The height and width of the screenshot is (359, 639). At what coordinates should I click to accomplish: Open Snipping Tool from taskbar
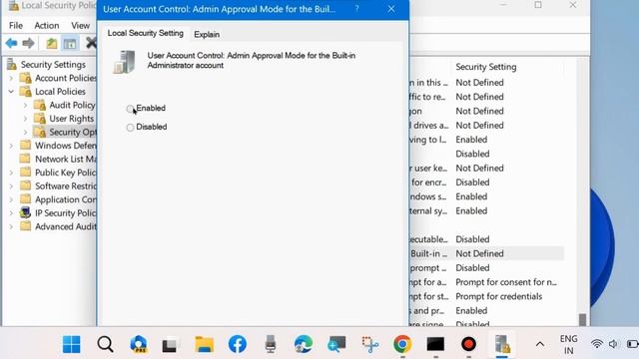pos(370,344)
